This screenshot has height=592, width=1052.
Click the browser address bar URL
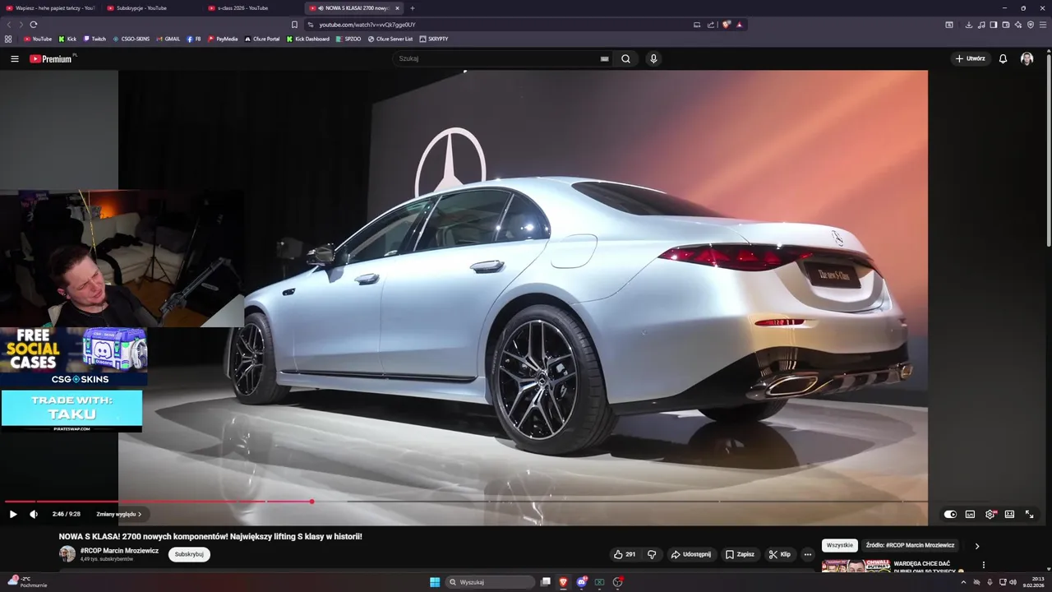367,25
